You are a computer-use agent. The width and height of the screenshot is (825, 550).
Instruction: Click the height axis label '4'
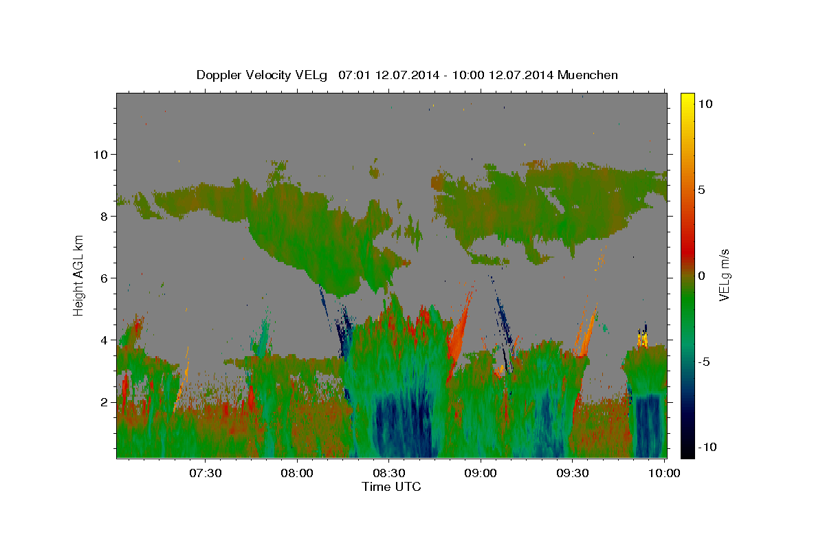(105, 340)
